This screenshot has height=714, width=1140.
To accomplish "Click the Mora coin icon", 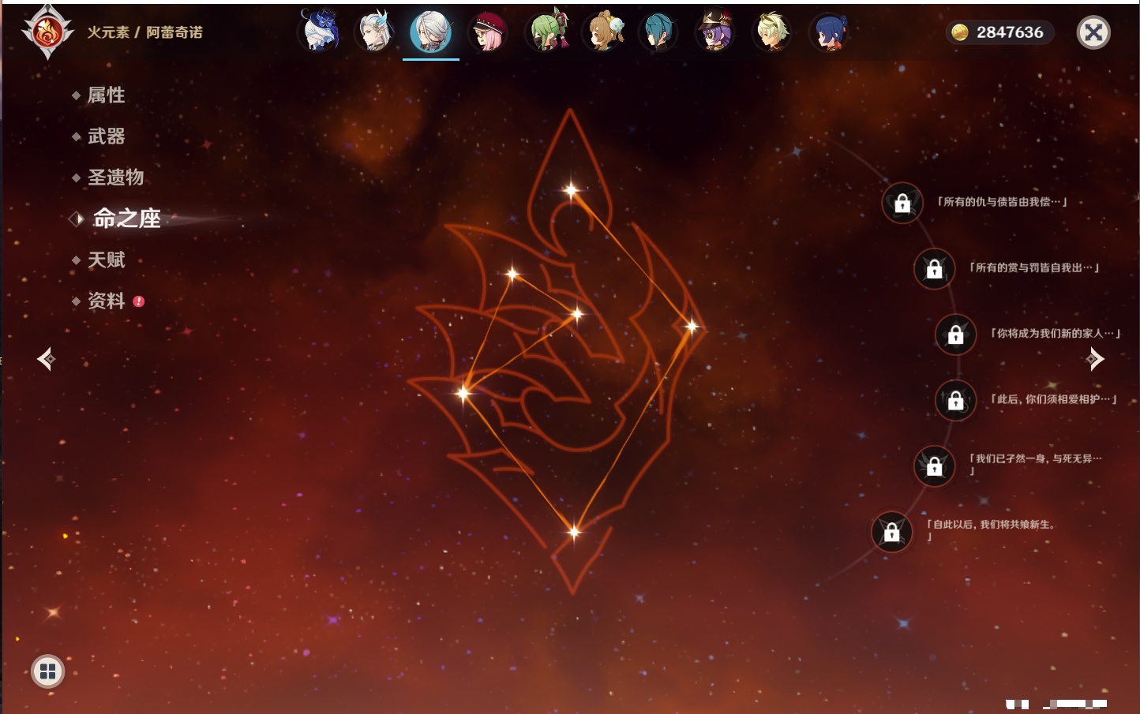I will tap(959, 32).
